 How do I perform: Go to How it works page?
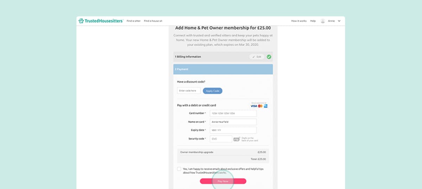[299, 21]
